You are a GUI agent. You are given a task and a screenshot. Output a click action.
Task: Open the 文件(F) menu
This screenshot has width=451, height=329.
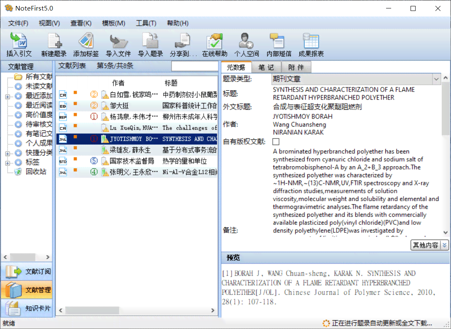tap(18, 23)
